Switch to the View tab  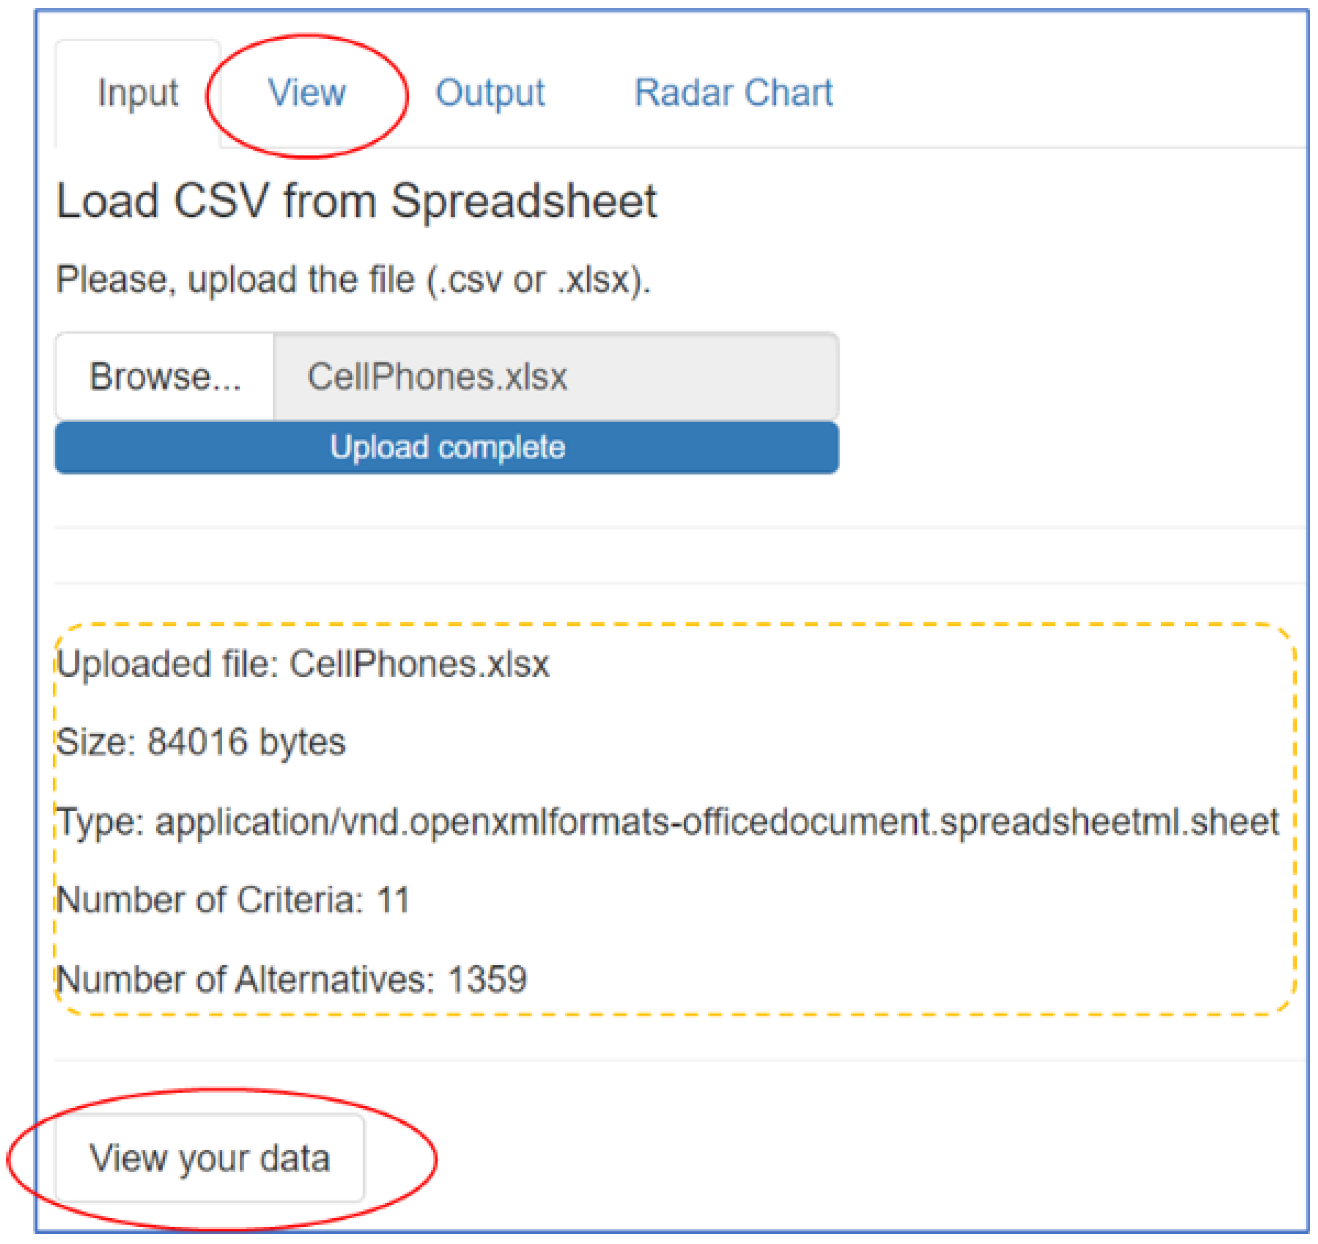(x=307, y=92)
